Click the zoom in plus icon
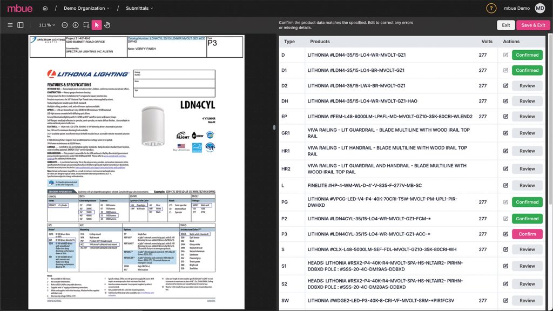This screenshot has width=553, height=311. point(76,25)
